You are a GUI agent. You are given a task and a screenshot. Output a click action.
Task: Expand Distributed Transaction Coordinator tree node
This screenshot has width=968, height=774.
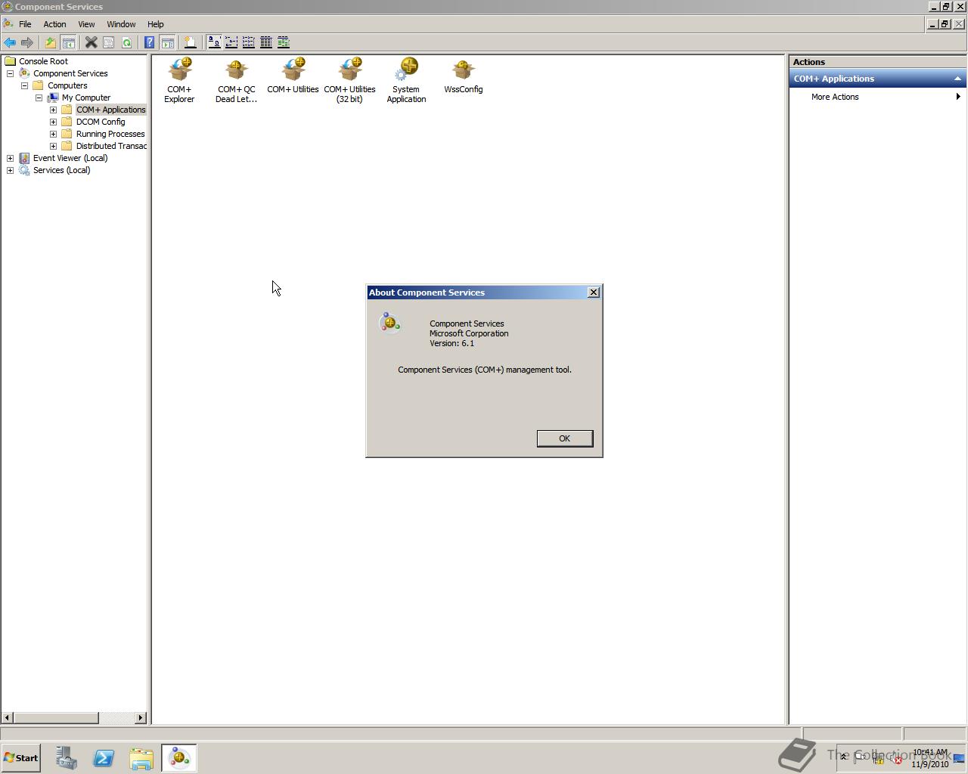54,146
